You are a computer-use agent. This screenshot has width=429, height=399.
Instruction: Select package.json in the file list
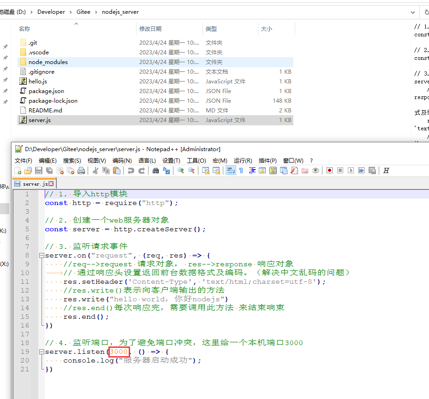coord(46,91)
